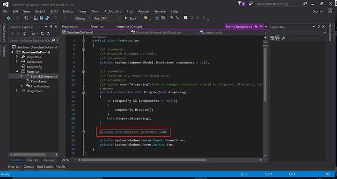Image resolution: width=337 pixels, height=179 pixels.
Task: Refresh the Solution Explorer
Action: coord(48,34)
